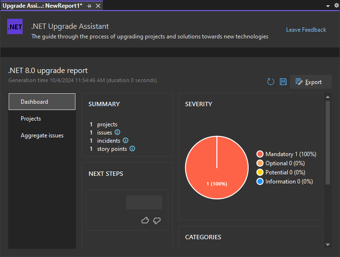The image size is (340, 257).
Task: Click the scroll down arrow of the report
Action: click(x=327, y=244)
